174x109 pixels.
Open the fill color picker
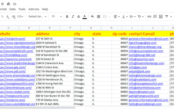[92, 16]
